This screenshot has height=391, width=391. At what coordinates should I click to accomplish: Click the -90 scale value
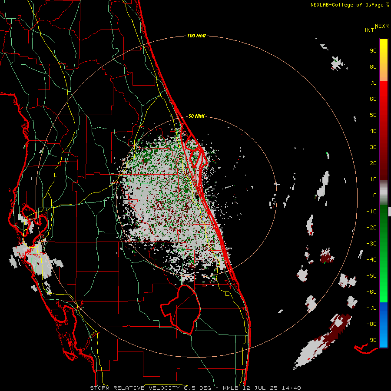[x=371, y=340]
